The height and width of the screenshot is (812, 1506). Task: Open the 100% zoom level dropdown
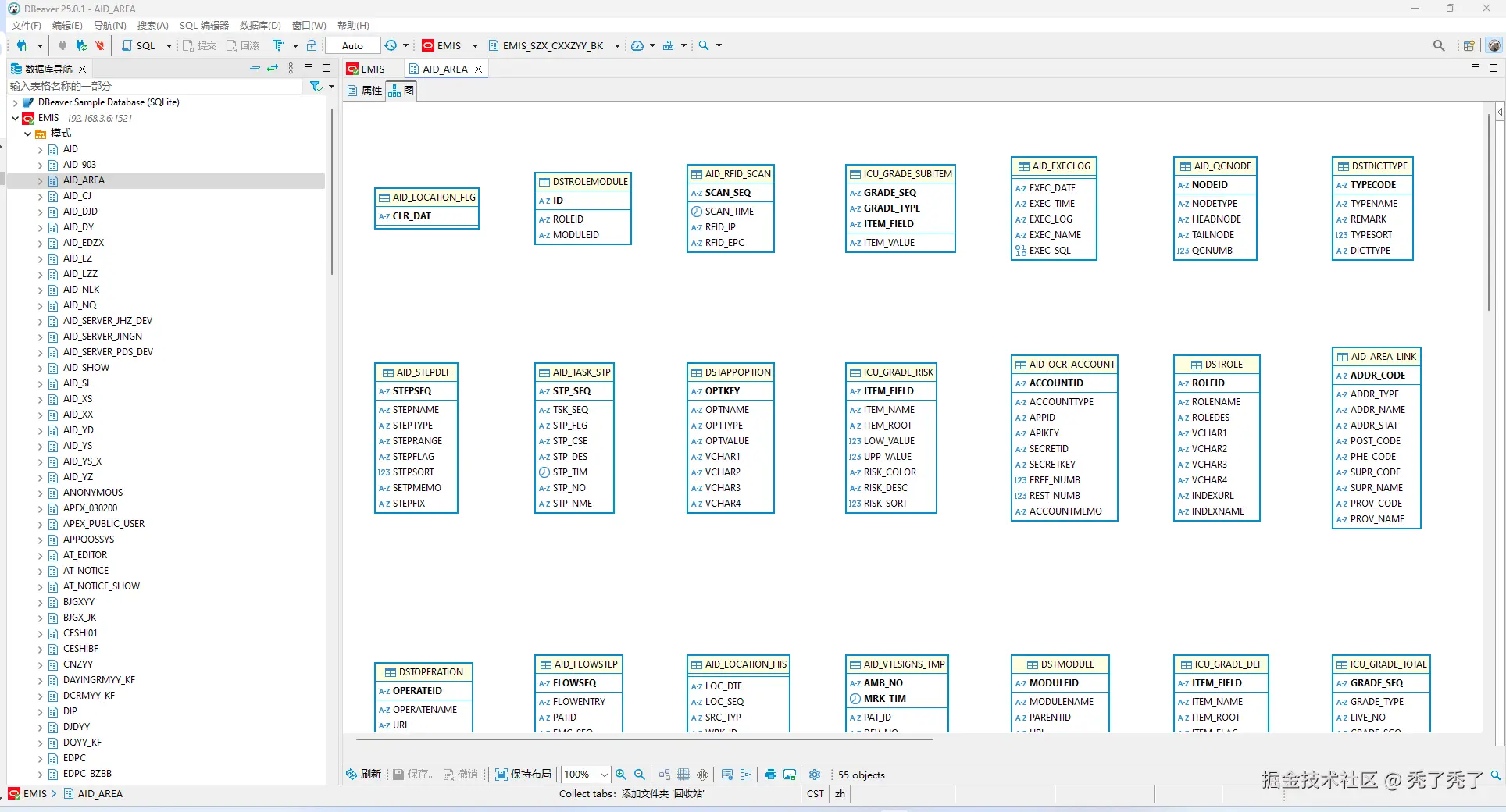coord(604,775)
